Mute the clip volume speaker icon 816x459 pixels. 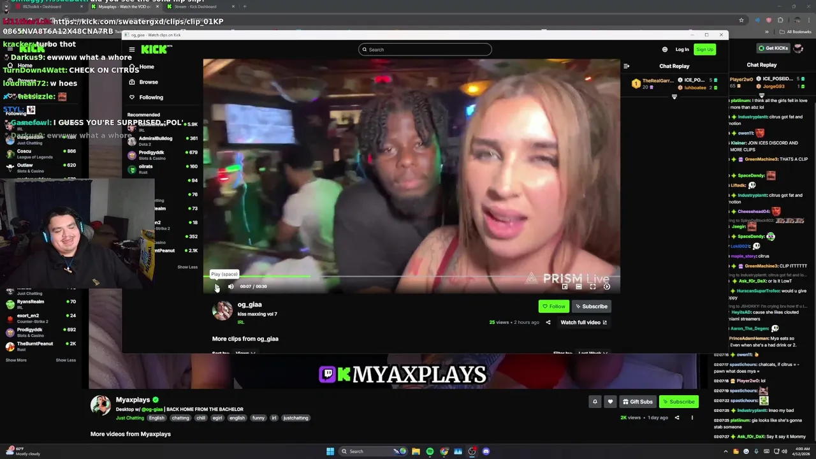pos(231,287)
